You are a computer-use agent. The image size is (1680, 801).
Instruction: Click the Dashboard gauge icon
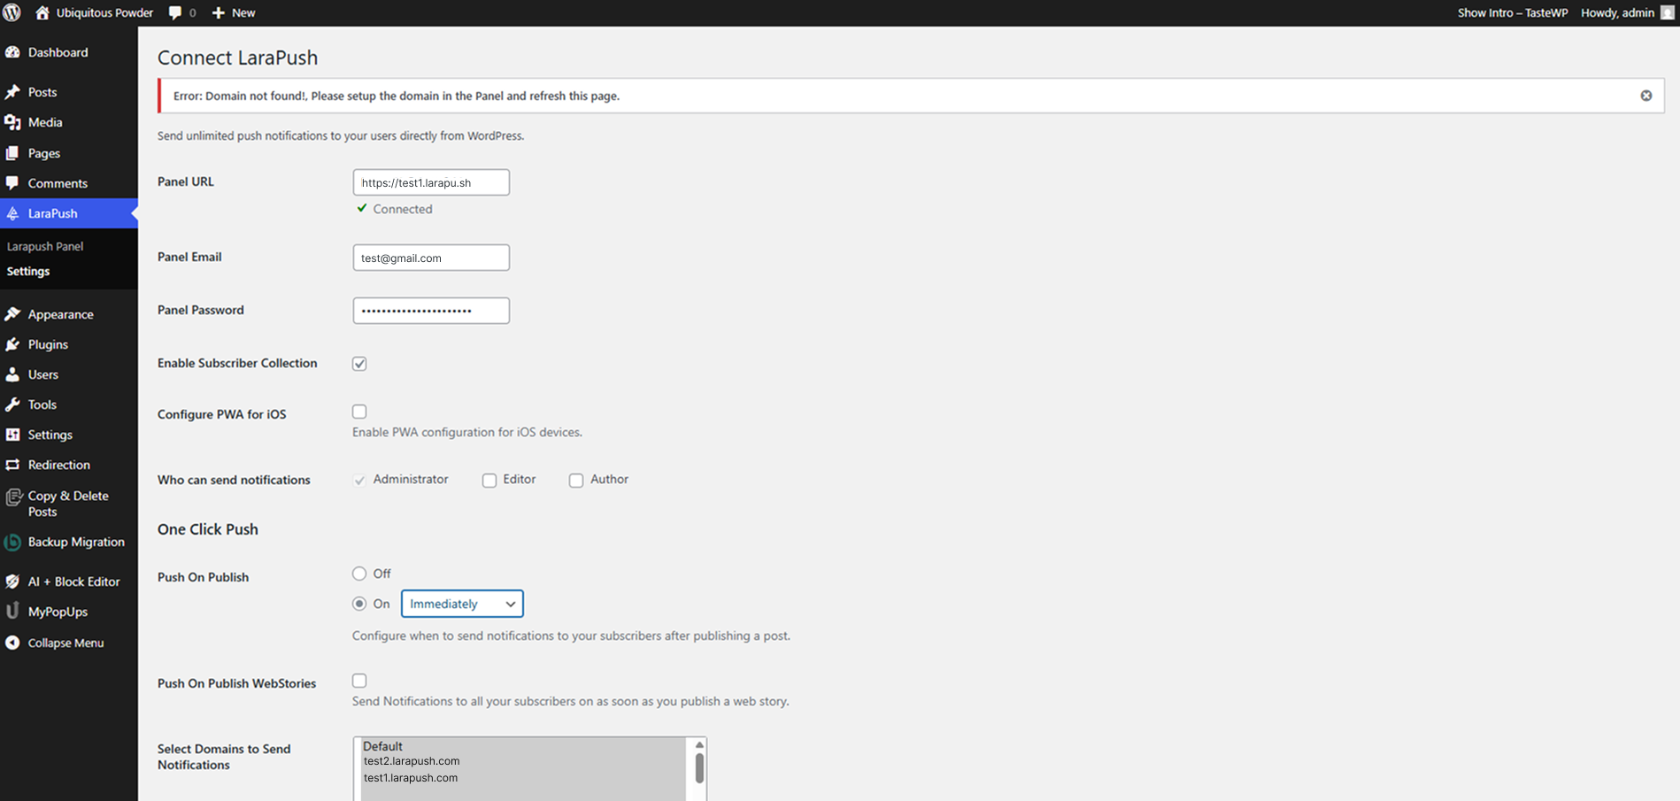click(12, 52)
